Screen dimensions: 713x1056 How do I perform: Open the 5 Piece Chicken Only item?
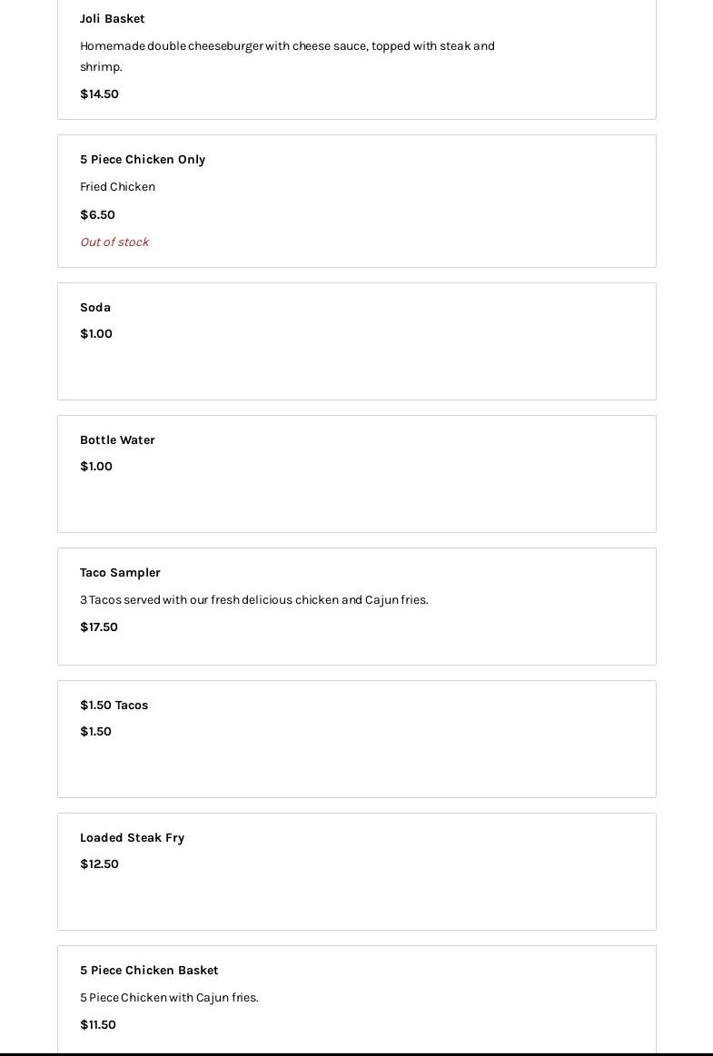pyautogui.click(x=143, y=159)
